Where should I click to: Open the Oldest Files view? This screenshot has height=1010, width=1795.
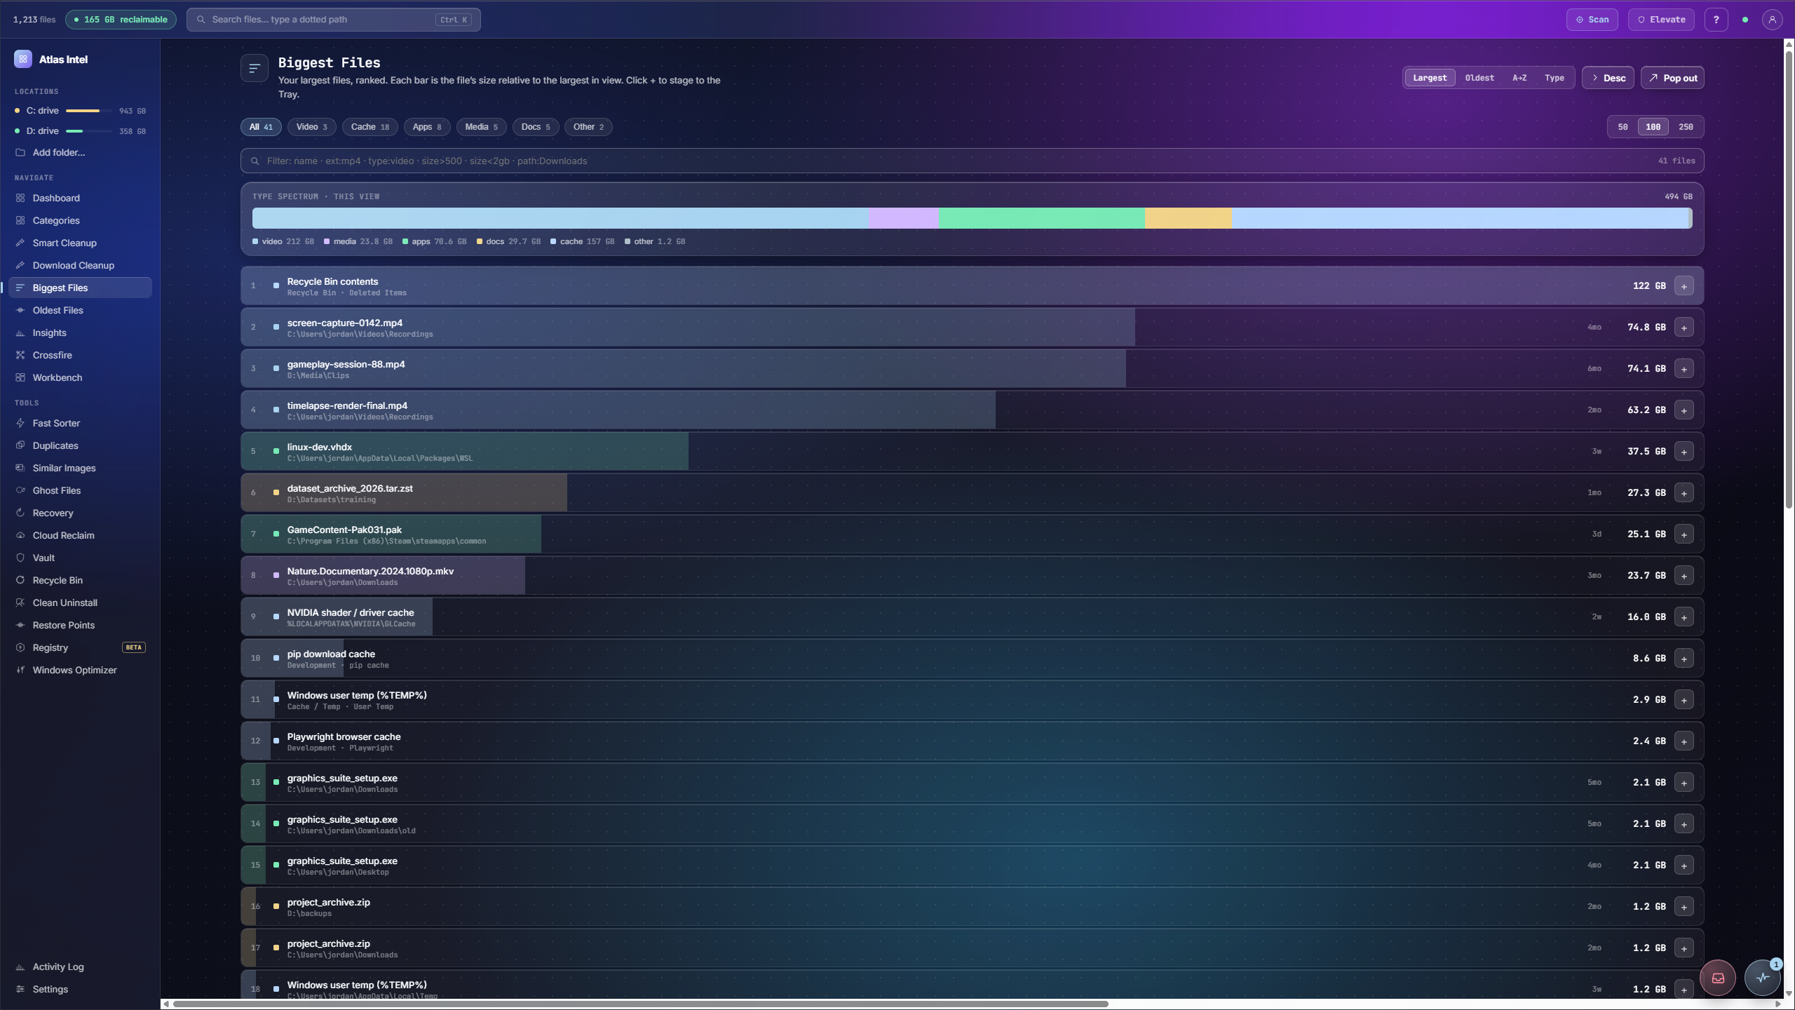pyautogui.click(x=80, y=310)
